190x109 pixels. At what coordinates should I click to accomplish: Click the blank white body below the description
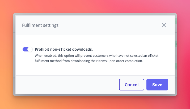pos(95,69)
